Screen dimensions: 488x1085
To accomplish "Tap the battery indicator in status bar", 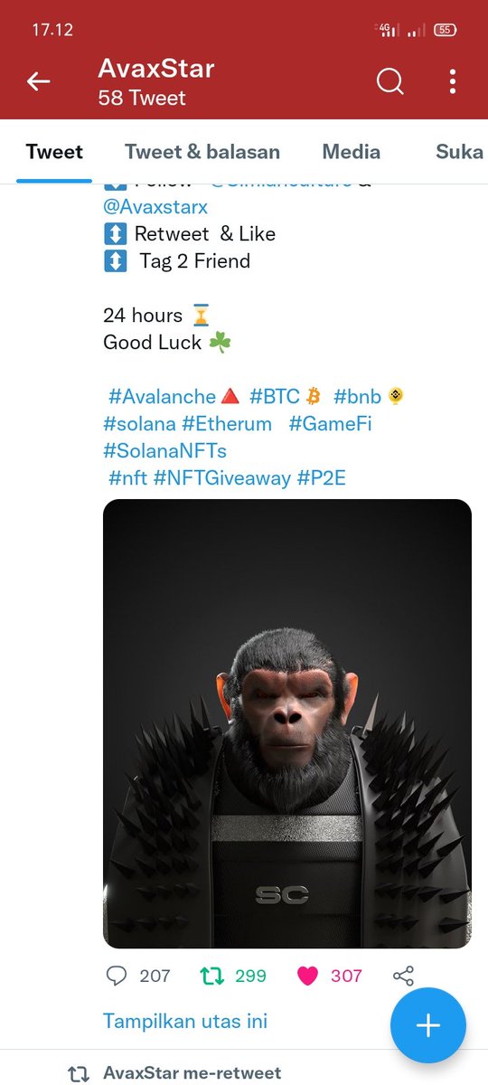I will coord(444,30).
